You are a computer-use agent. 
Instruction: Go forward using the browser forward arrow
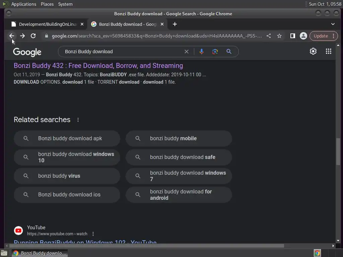click(22, 36)
